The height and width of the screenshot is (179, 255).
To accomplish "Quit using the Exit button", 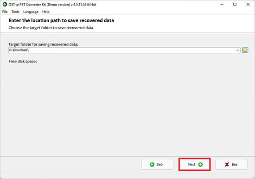I will pos(231,164).
